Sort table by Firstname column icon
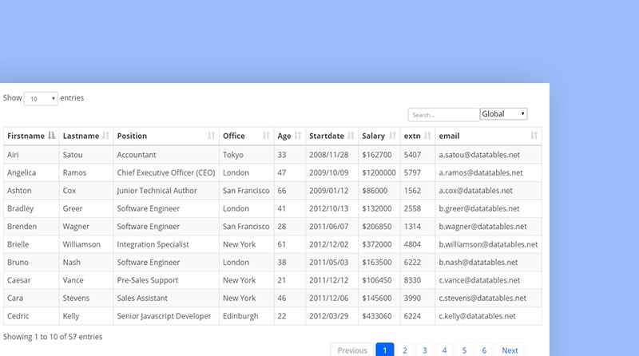639x356 pixels. pyautogui.click(x=51, y=136)
